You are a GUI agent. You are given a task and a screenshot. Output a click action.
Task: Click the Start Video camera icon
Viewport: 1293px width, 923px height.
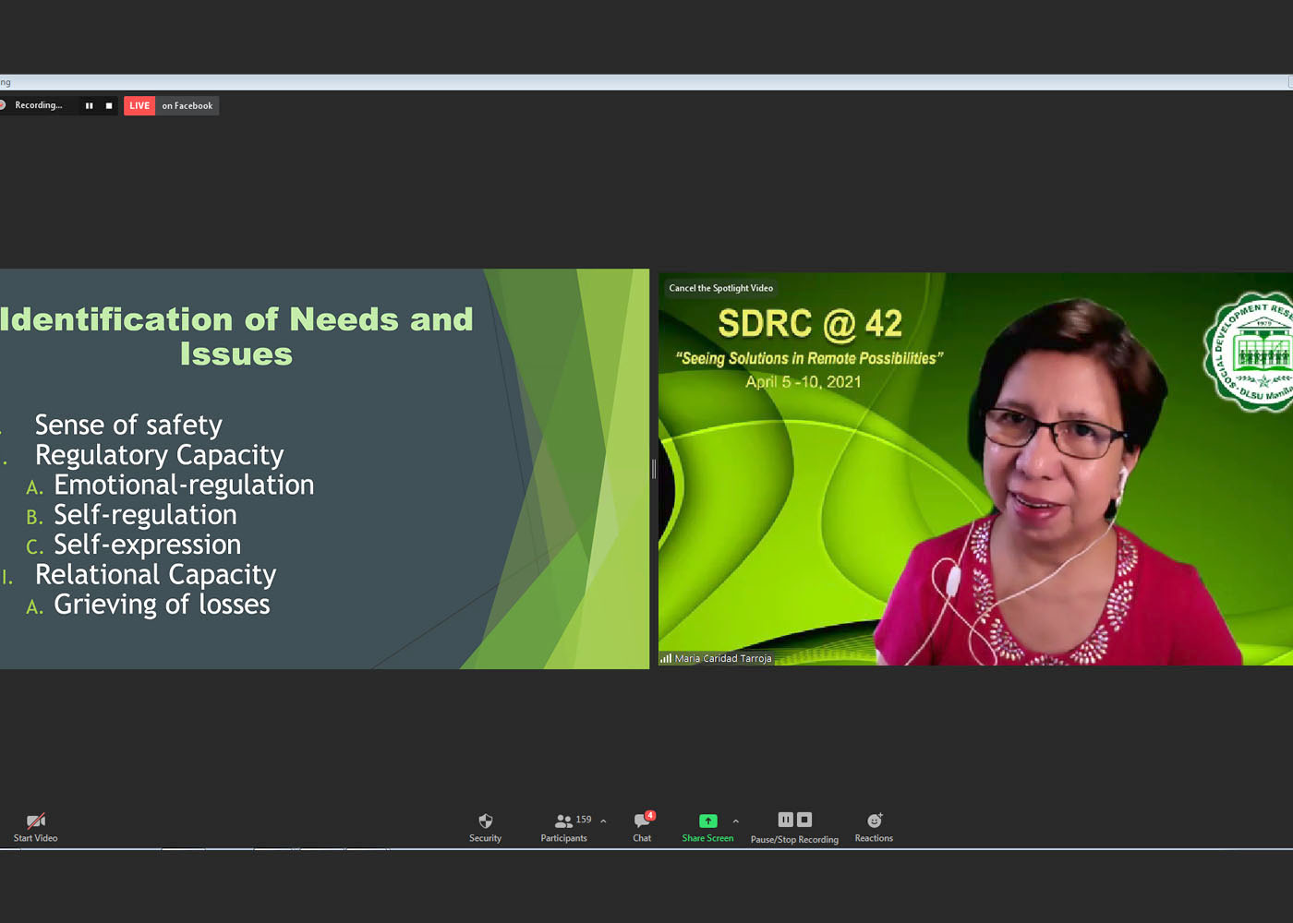(35, 821)
